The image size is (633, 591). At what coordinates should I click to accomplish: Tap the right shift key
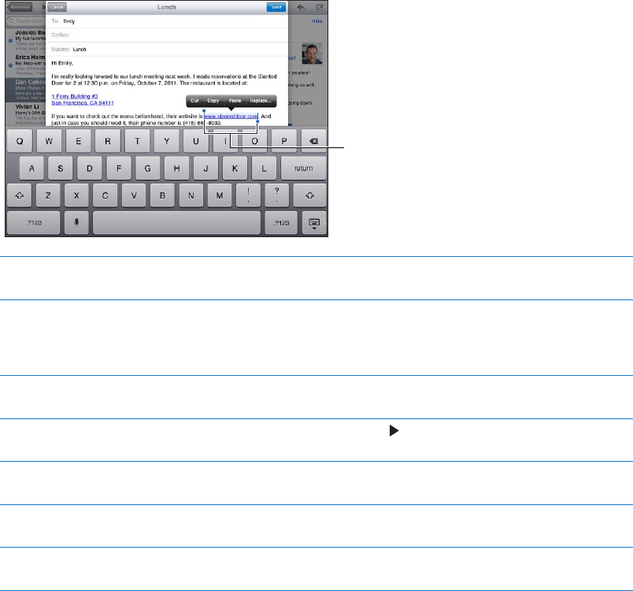(x=309, y=195)
